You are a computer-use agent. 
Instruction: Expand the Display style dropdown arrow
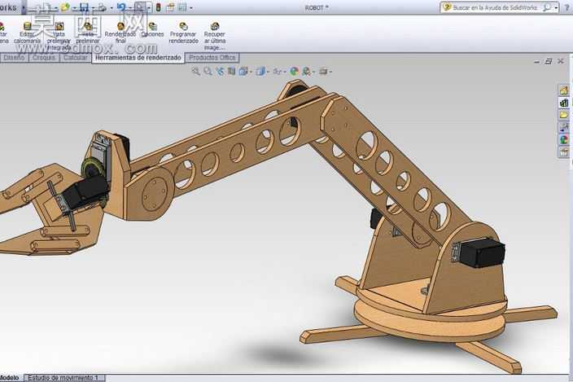pyautogui.click(x=268, y=72)
